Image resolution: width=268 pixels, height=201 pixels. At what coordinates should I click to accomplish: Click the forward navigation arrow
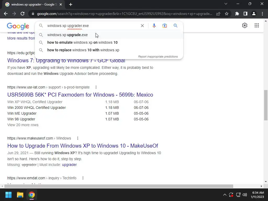pyautogui.click(x=14, y=14)
